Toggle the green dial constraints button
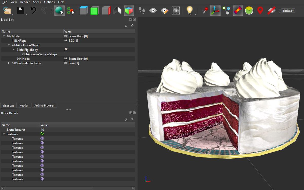Image resolution: width=304 pixels, height=190 pixels. point(249,11)
